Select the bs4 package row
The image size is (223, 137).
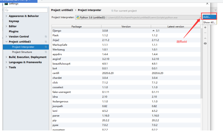tap(126, 68)
